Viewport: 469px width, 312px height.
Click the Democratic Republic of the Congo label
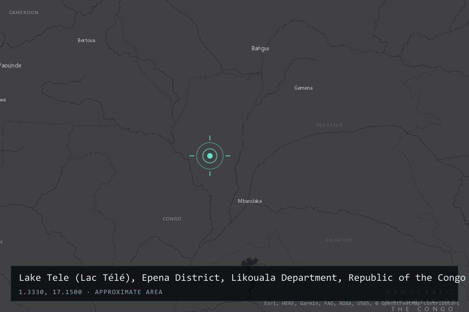[420, 300]
